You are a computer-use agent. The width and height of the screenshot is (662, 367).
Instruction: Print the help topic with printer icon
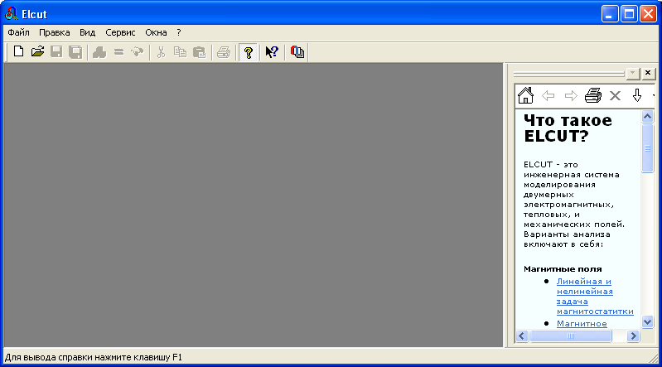[x=593, y=95]
